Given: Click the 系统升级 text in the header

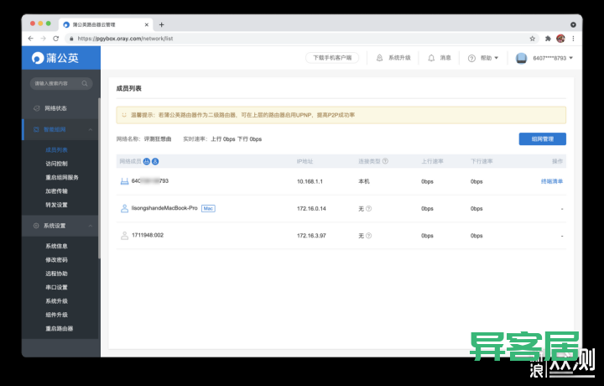Looking at the screenshot, I should pos(399,58).
